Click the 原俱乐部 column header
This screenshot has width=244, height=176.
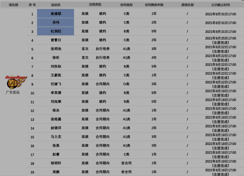187,5
